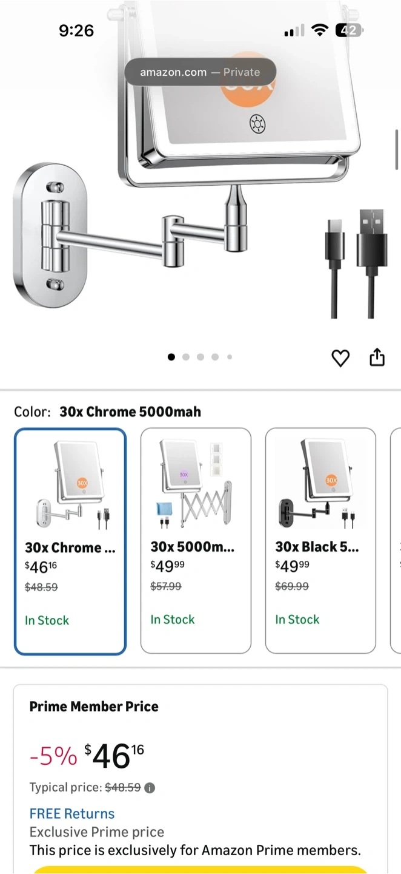
Task: Tap the yellow button at bottom
Action: [200, 870]
